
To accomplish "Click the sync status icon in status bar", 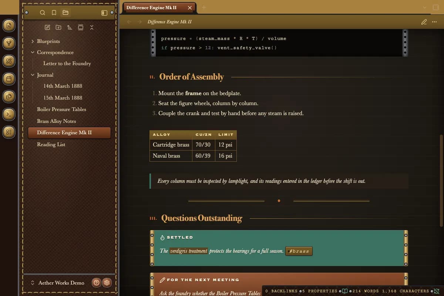I will [437, 291].
